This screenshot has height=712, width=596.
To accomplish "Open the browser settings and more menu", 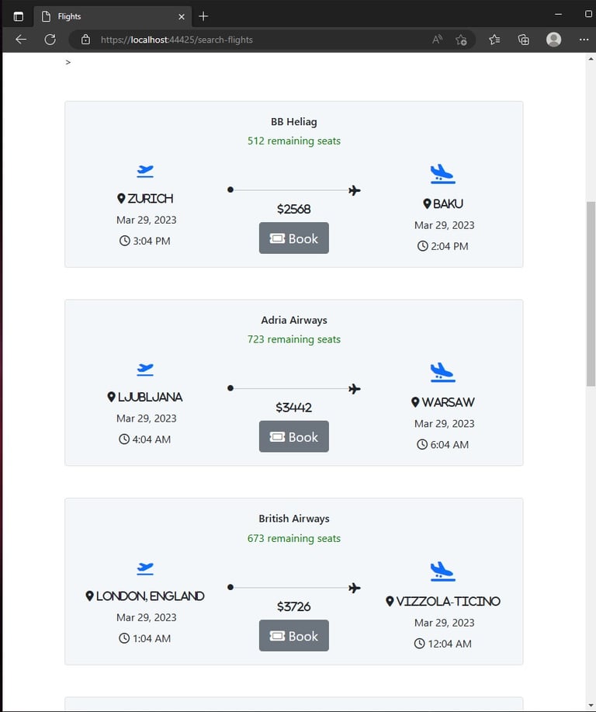I will tap(584, 40).
